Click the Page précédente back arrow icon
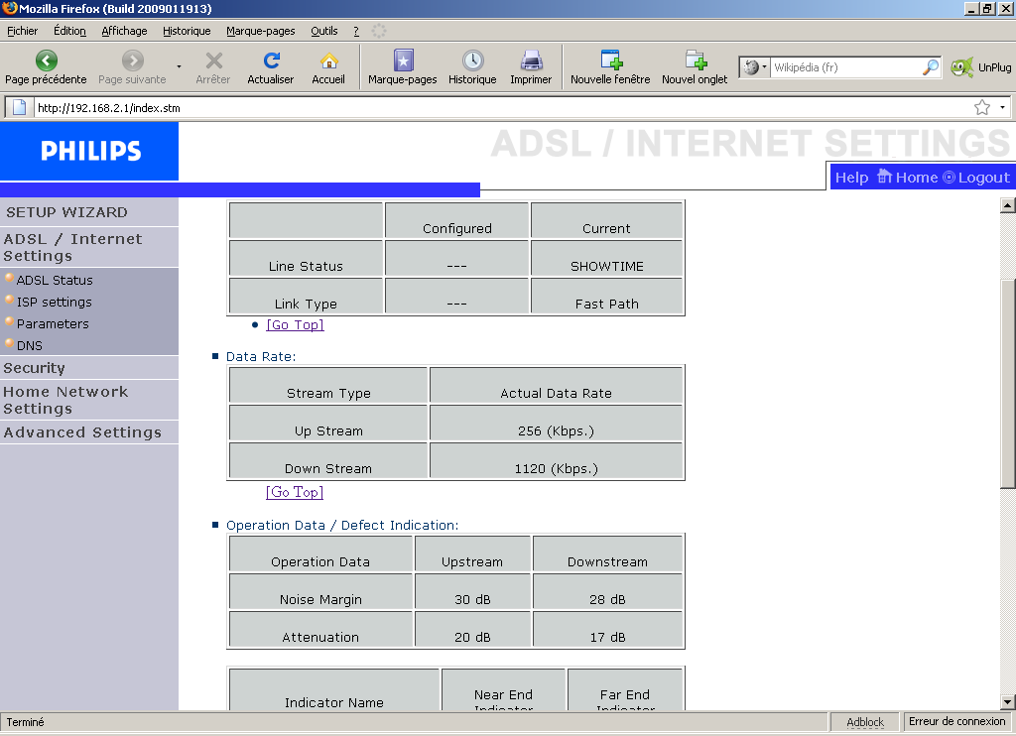 [x=46, y=61]
